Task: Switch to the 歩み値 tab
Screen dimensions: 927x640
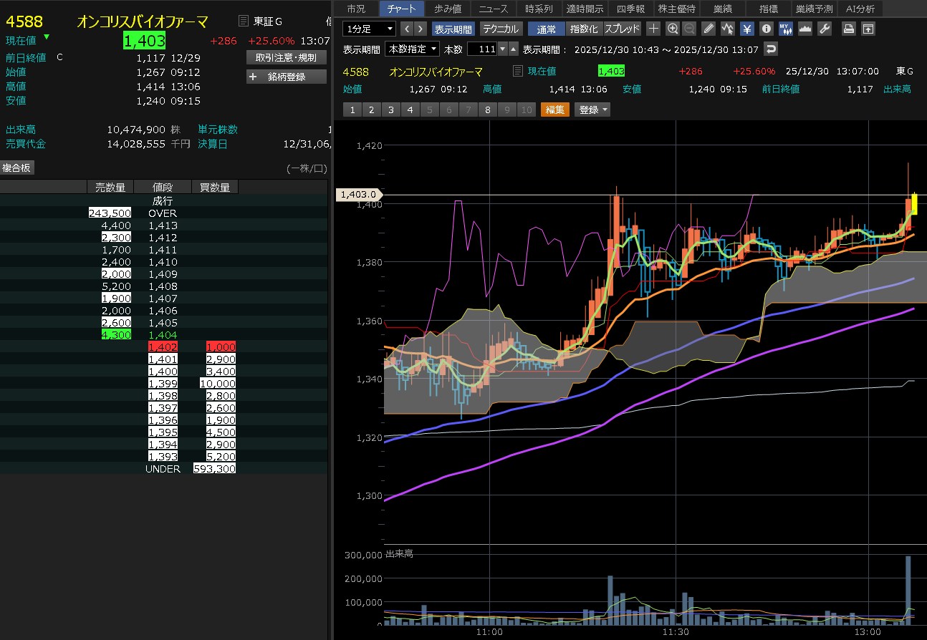Action: 448,9
